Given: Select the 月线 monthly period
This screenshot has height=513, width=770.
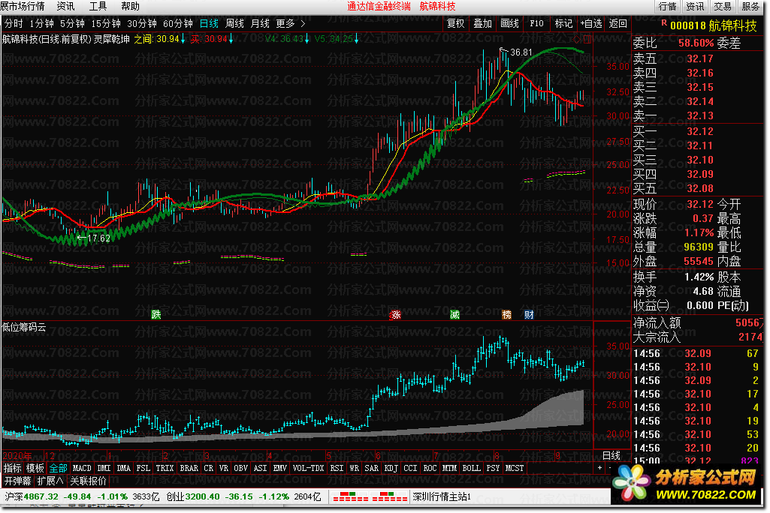Looking at the screenshot, I should point(260,23).
